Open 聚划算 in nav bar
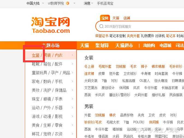Image resolution: width=184 pixels, height=138 pixels. (102, 45)
